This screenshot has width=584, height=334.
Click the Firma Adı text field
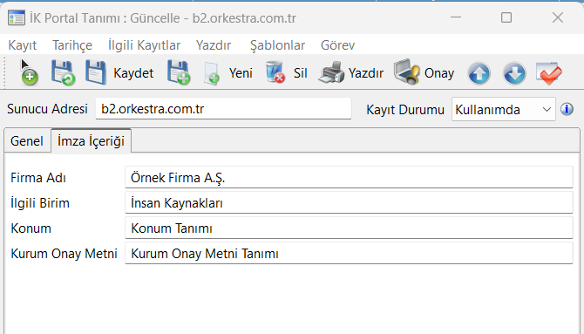[349, 177]
